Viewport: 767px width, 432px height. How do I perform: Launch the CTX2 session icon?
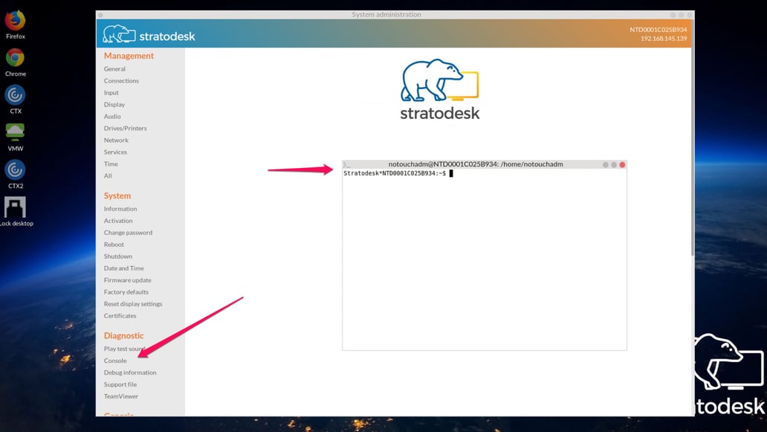(15, 170)
